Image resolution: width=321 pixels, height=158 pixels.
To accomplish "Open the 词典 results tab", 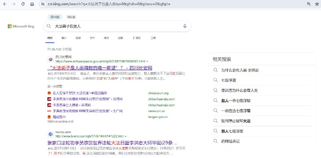I will pos(106,38).
